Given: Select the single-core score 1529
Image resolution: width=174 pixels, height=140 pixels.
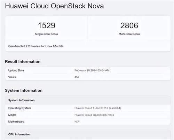Looking at the screenshot, I should click(x=47, y=25).
